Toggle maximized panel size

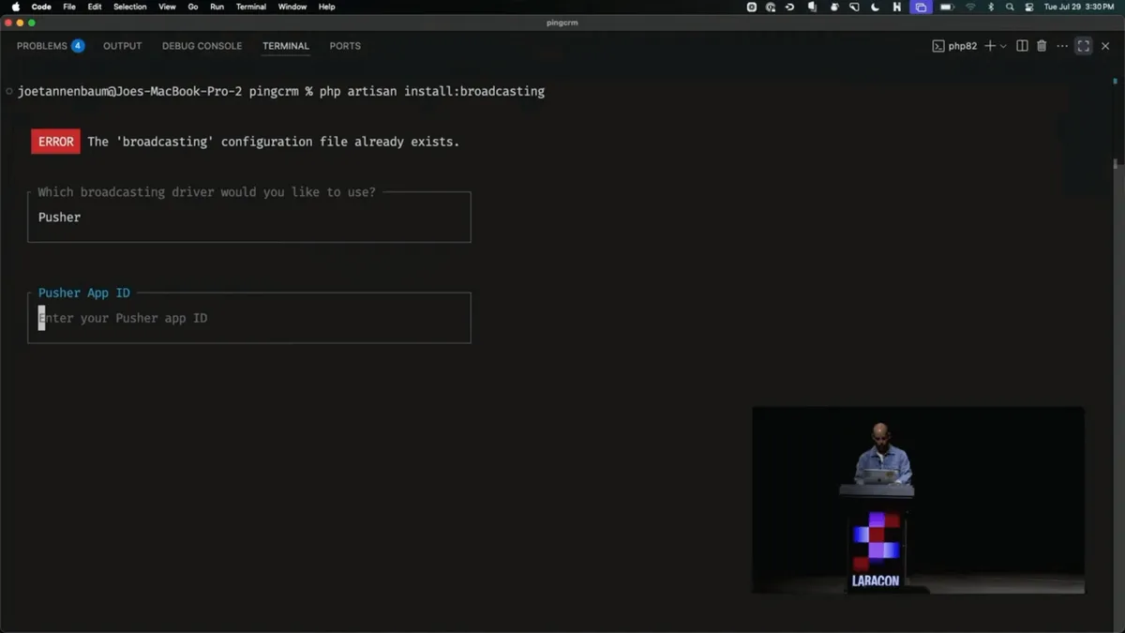(1084, 46)
